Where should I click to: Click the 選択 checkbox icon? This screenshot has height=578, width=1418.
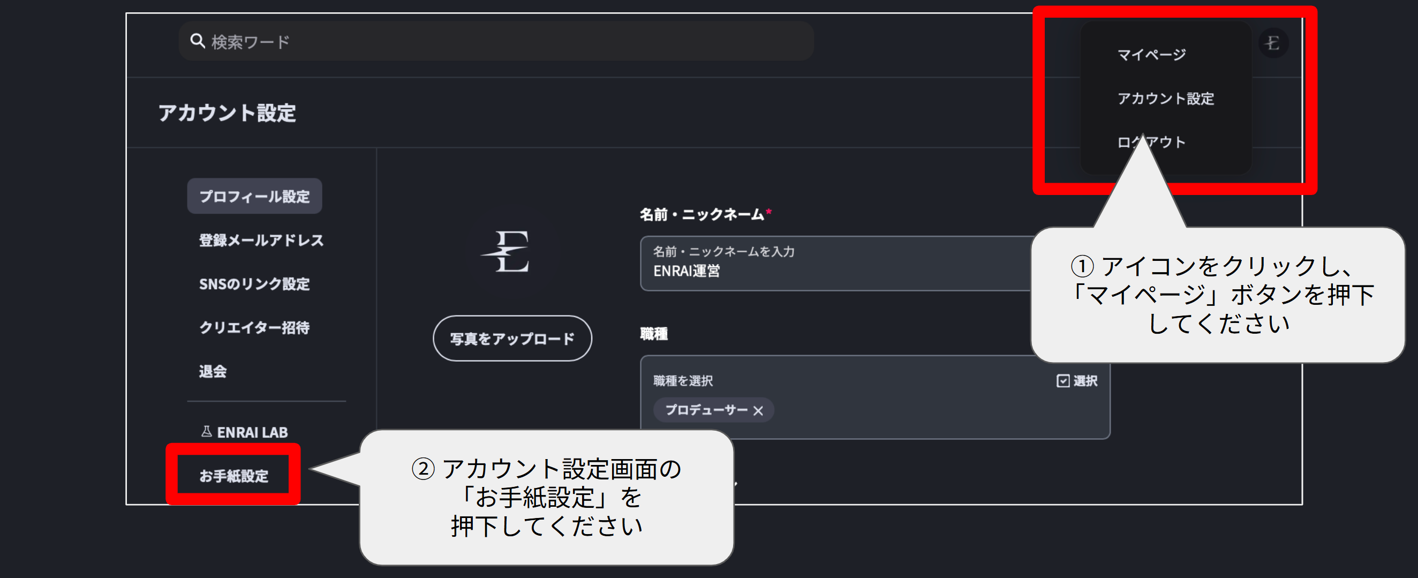click(x=1062, y=381)
